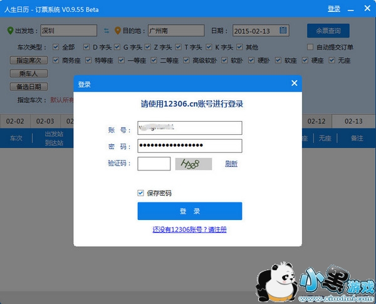Click the 备注 column header
The width and height of the screenshot is (376, 304).
click(x=357, y=138)
